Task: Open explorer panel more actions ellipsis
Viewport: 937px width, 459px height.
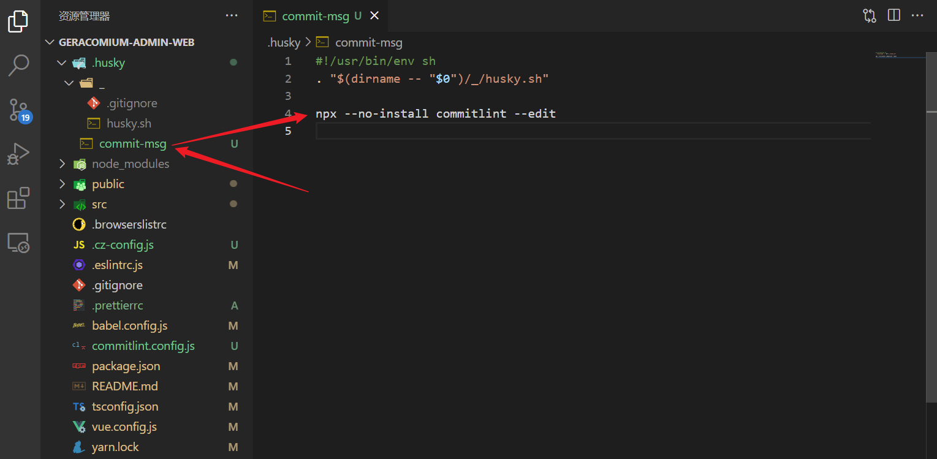Action: coord(232,16)
